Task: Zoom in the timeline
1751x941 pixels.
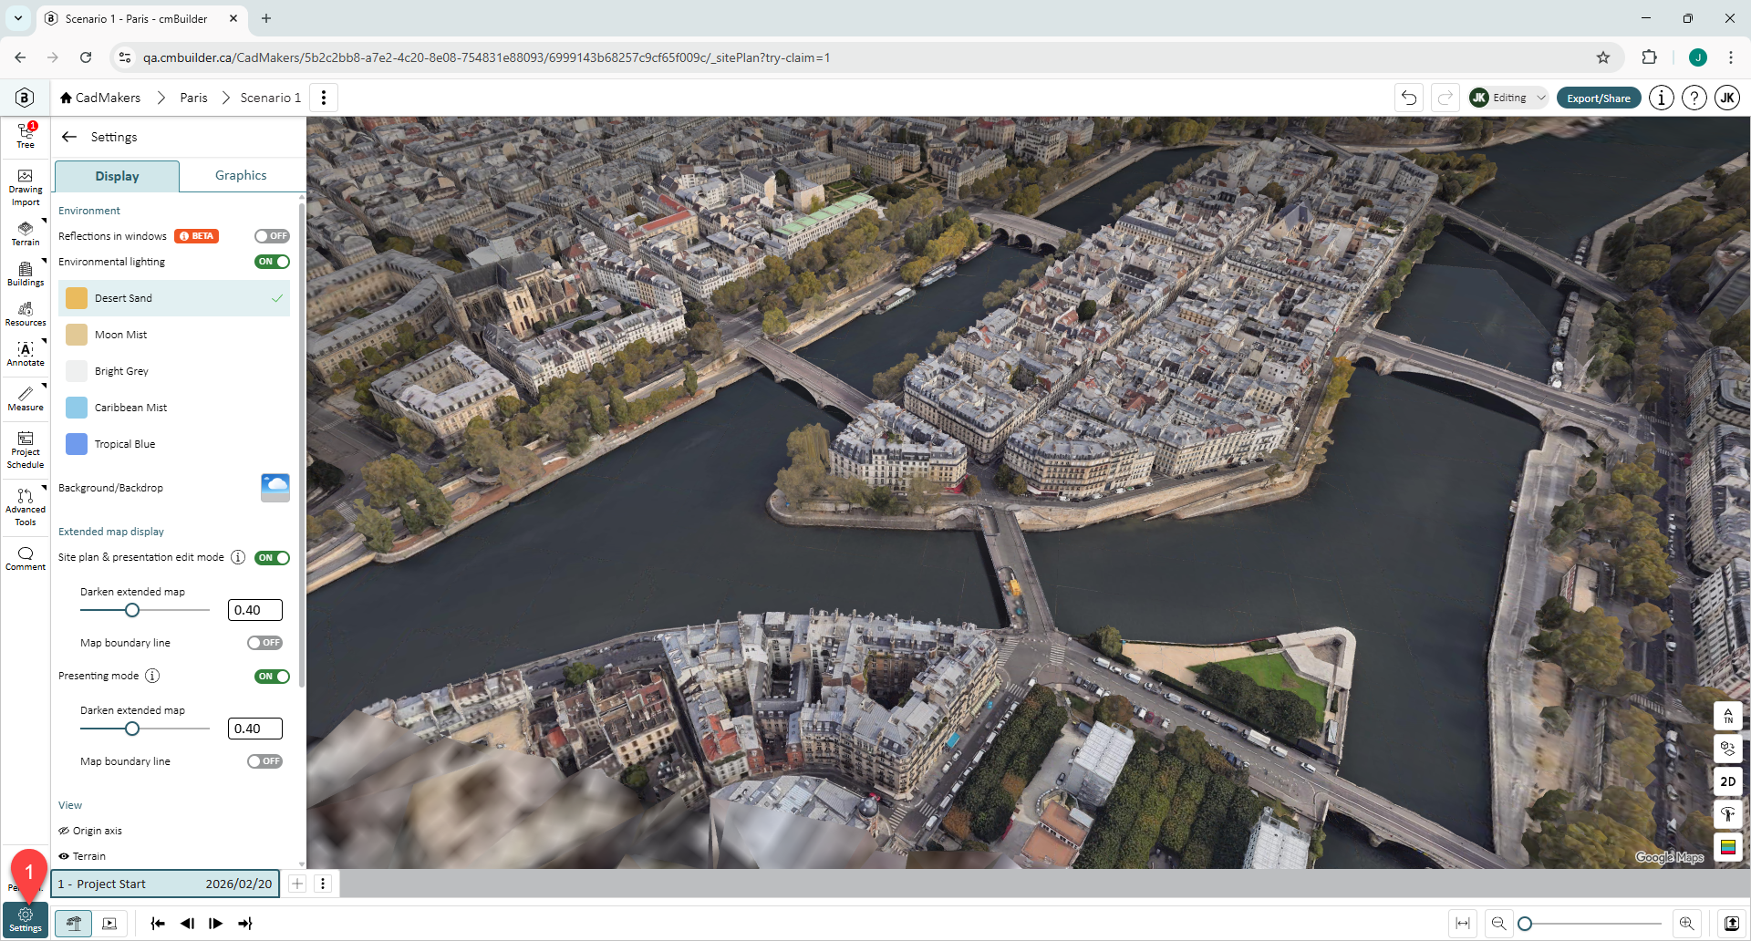Action: coord(1687,924)
